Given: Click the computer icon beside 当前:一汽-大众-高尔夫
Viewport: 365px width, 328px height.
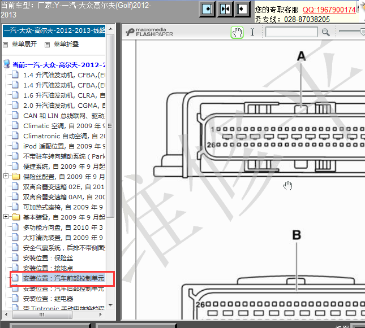Looking at the screenshot, I should (x=7, y=64).
